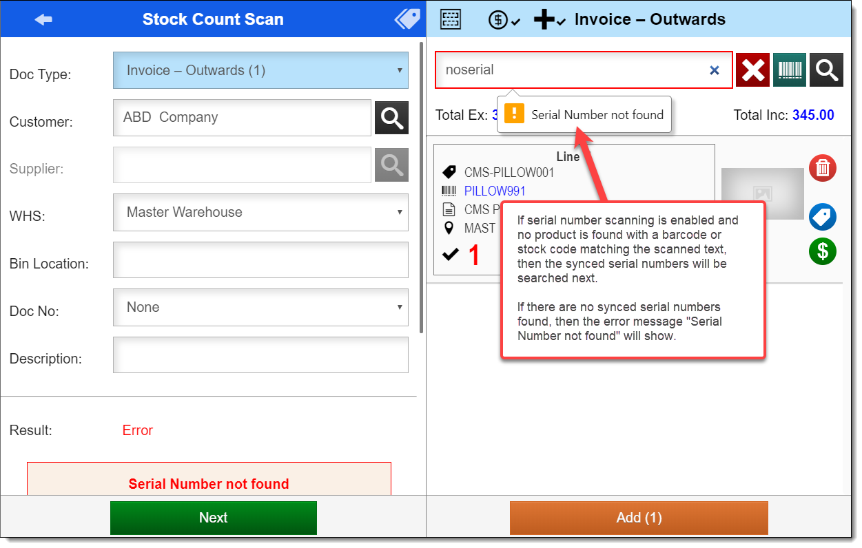Click the Serial Number not found message box
Viewport: 862px width, 548px height.
pyautogui.click(x=209, y=480)
